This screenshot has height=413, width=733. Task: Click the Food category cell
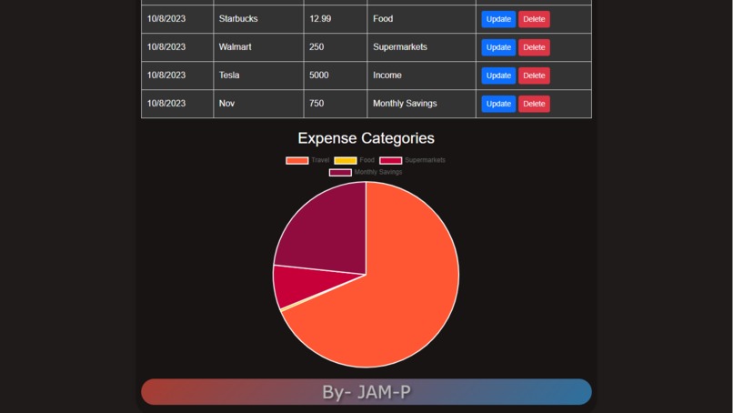(x=422, y=19)
